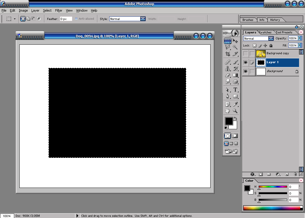
Task: Open the Color palette options menu
Action: [301, 180]
